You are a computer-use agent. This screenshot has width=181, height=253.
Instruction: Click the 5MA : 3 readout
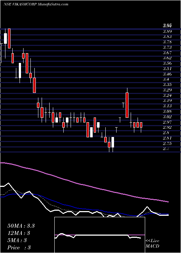[x=17, y=240]
